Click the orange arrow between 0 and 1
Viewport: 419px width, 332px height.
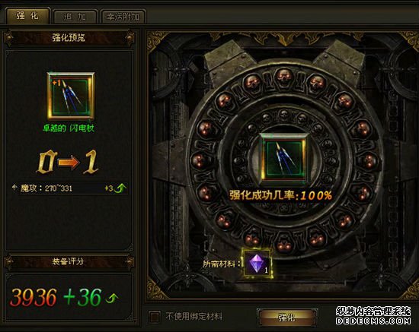(x=69, y=162)
